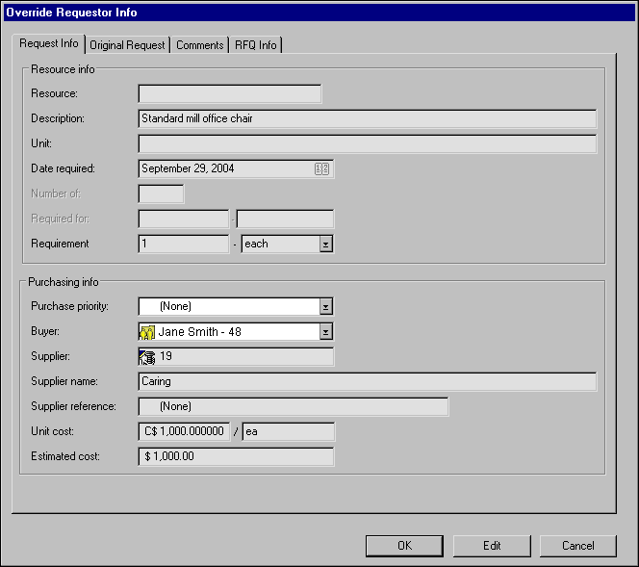
Task: Open the Purchase priority dropdown
Action: pyautogui.click(x=326, y=306)
